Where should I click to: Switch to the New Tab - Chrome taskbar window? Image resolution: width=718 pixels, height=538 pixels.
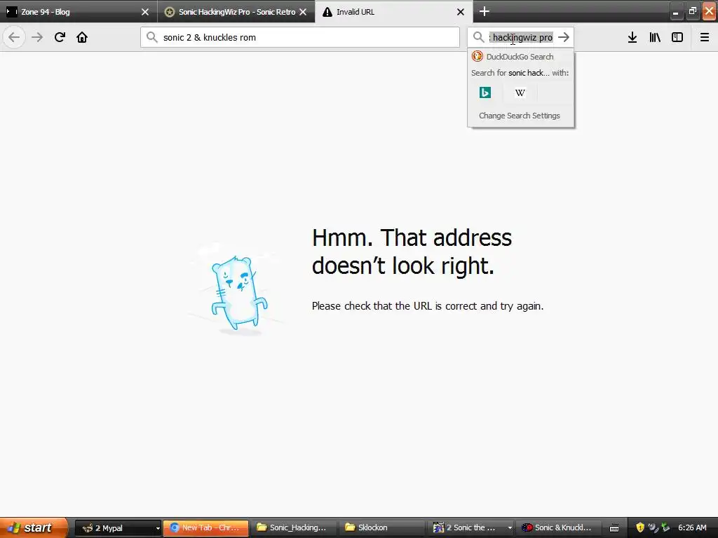[x=205, y=528]
